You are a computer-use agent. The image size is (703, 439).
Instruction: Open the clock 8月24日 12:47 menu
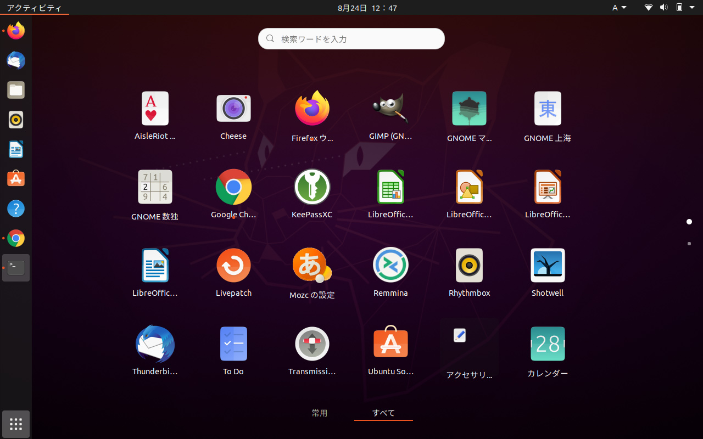367,8
